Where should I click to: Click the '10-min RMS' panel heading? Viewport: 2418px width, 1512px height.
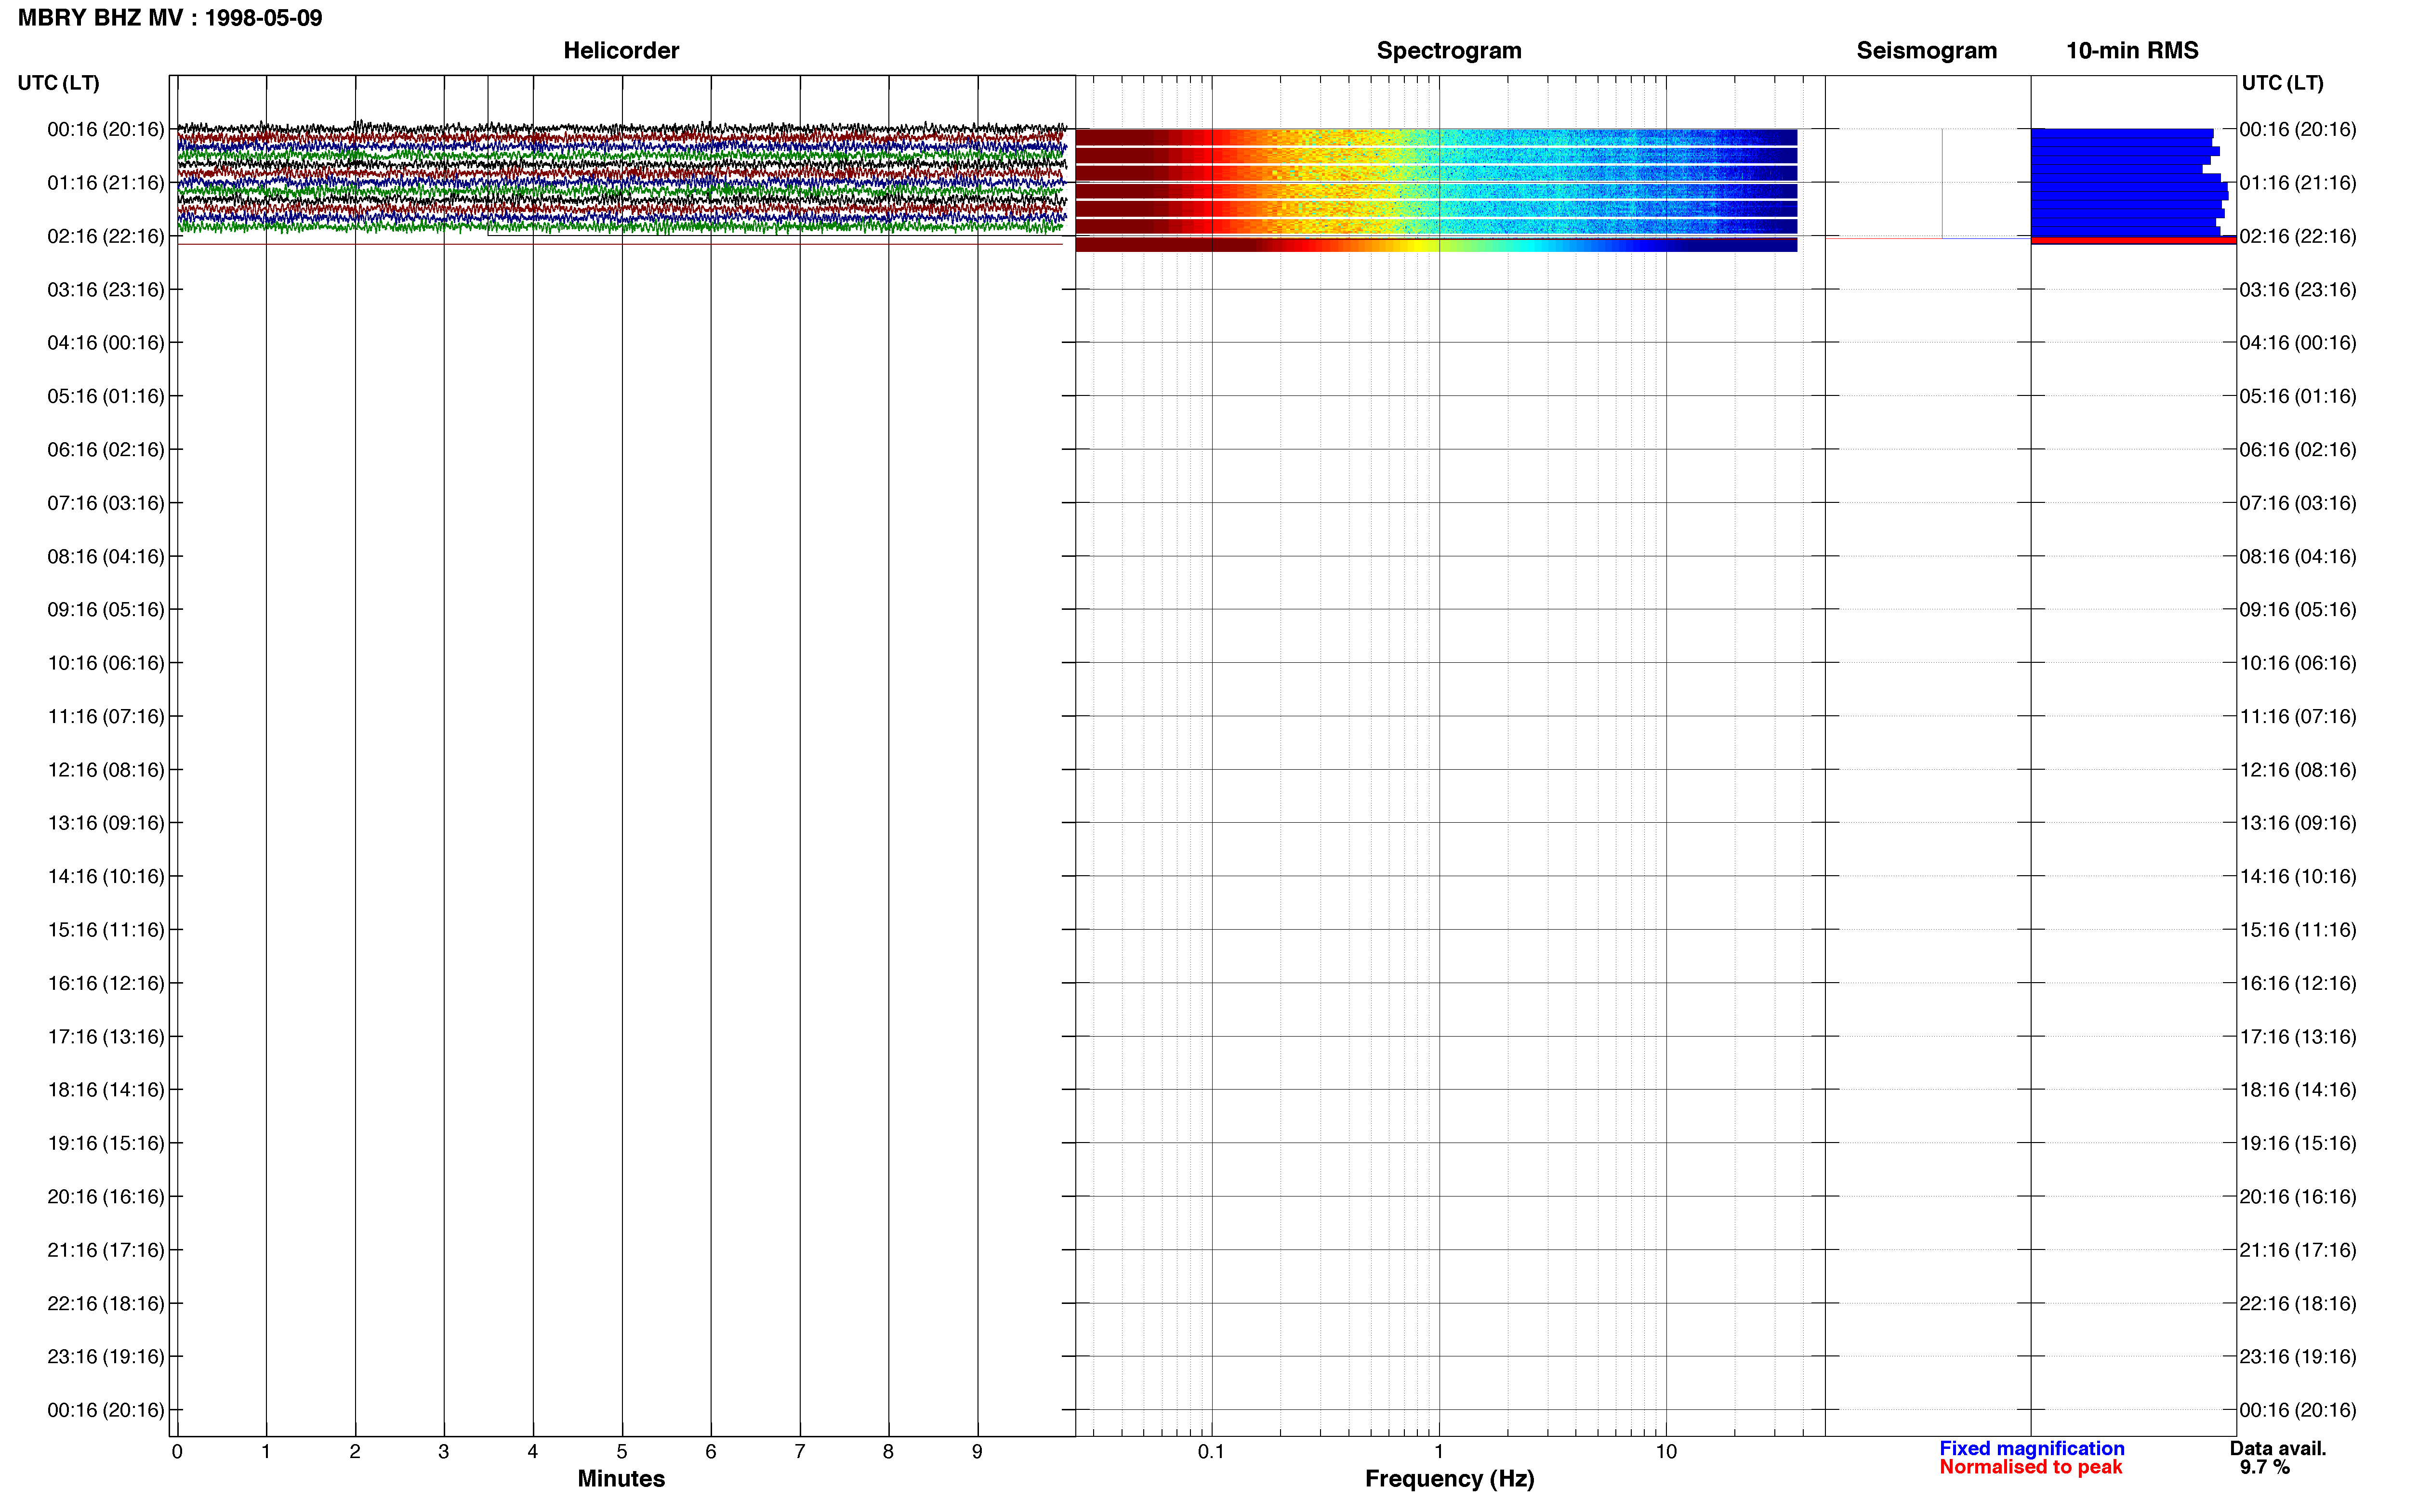(2132, 51)
